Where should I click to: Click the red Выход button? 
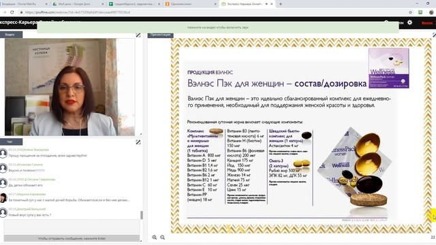(427, 23)
